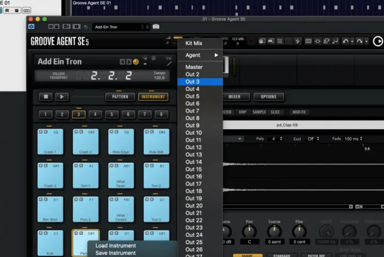Switch pads to Pattern mode
384x257 pixels.
click(120, 96)
